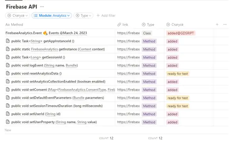Image resolution: width=232 pixels, height=143 pixels.
Task: Open the page icon of the setUserId row
Action: [8, 114]
